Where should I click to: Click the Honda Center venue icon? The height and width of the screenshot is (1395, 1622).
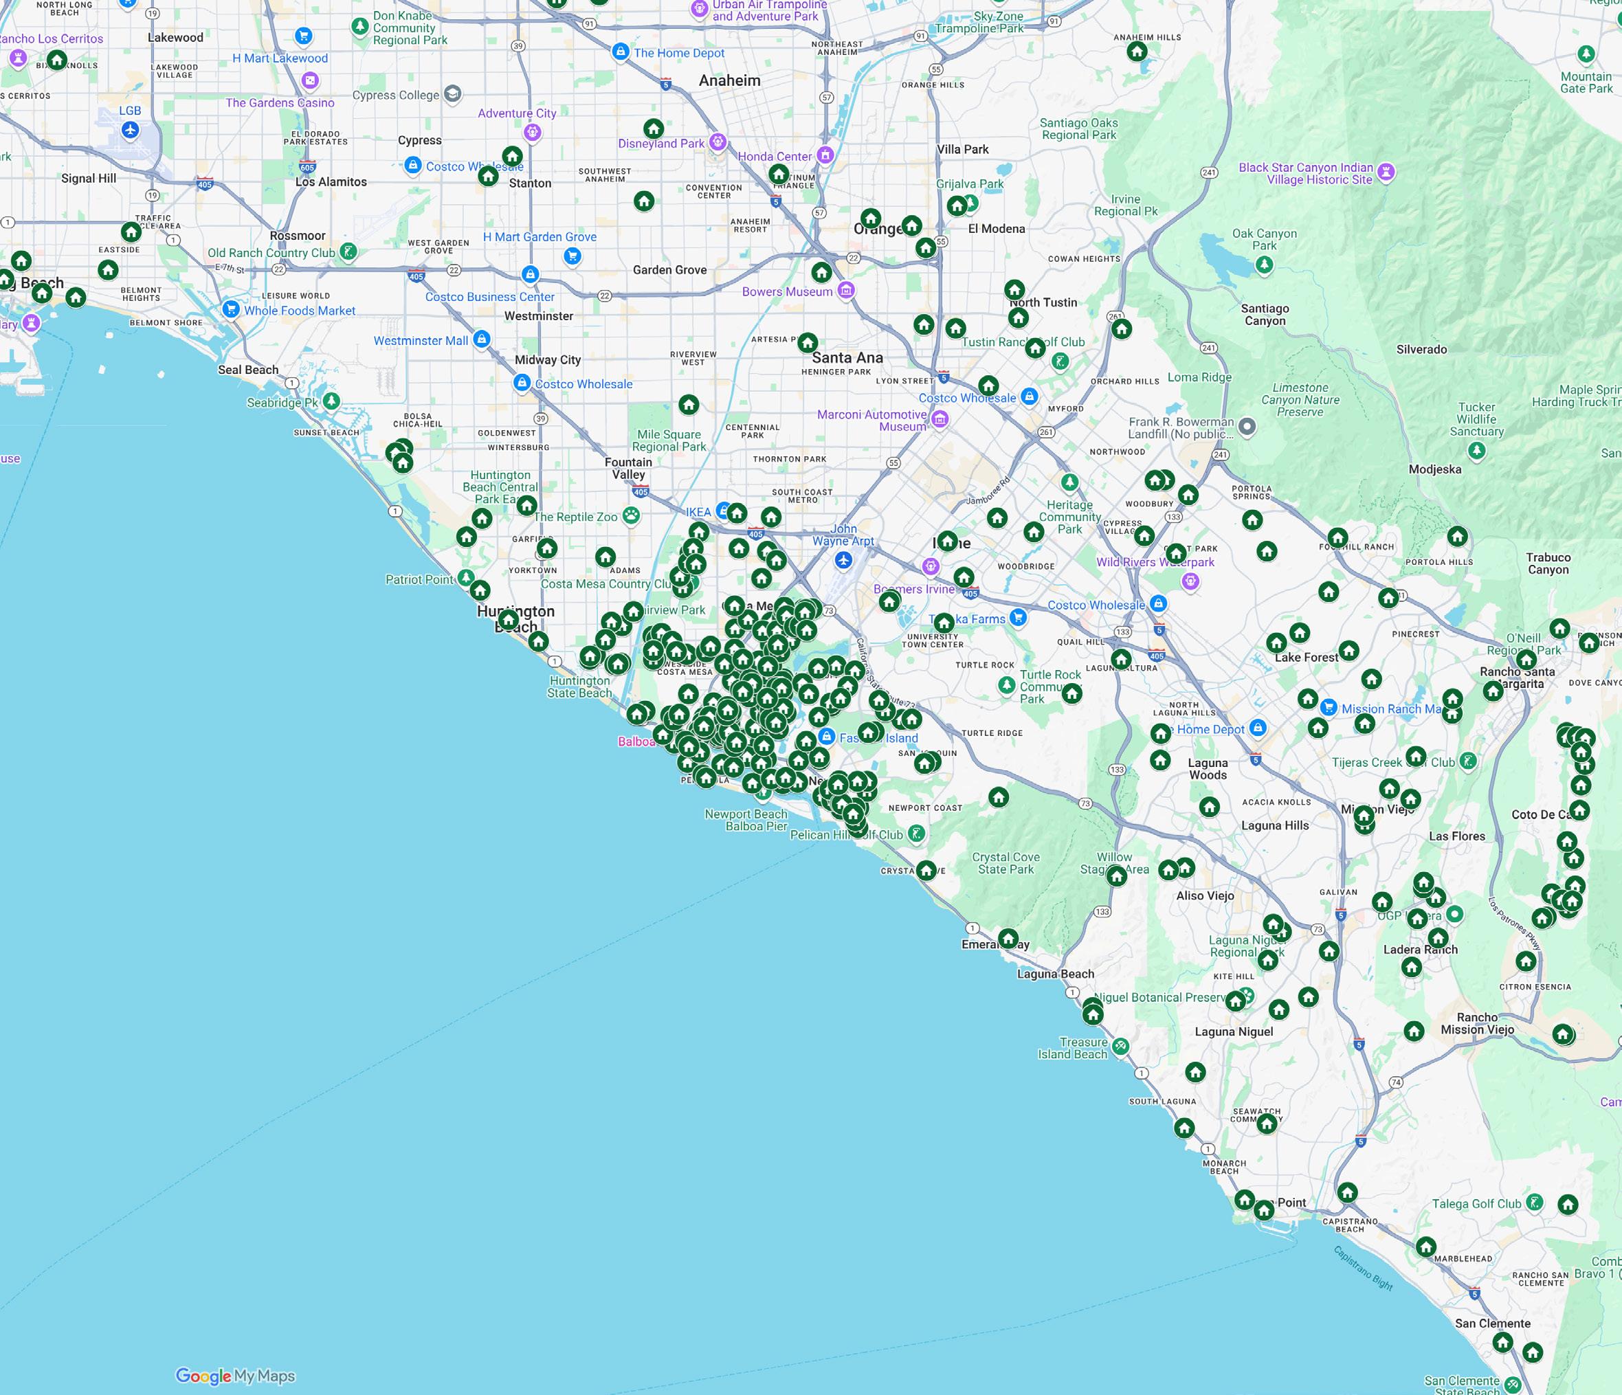tap(824, 156)
